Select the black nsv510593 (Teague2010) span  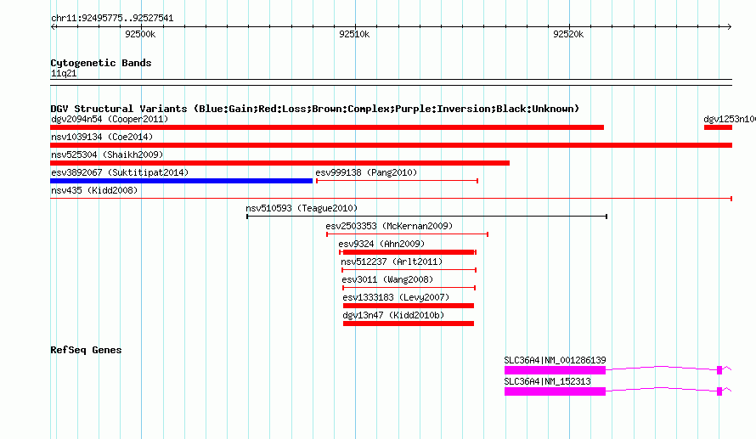pos(426,217)
